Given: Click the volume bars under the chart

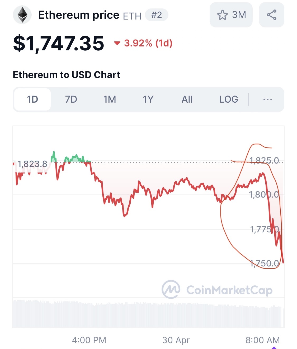Looking at the screenshot, I should [x=148, y=314].
